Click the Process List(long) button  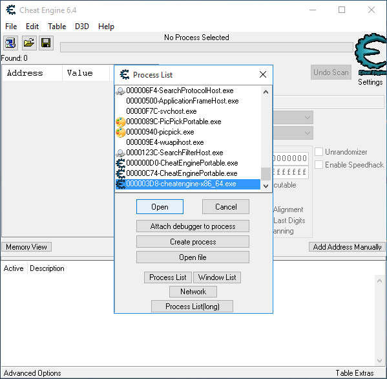[x=193, y=307]
